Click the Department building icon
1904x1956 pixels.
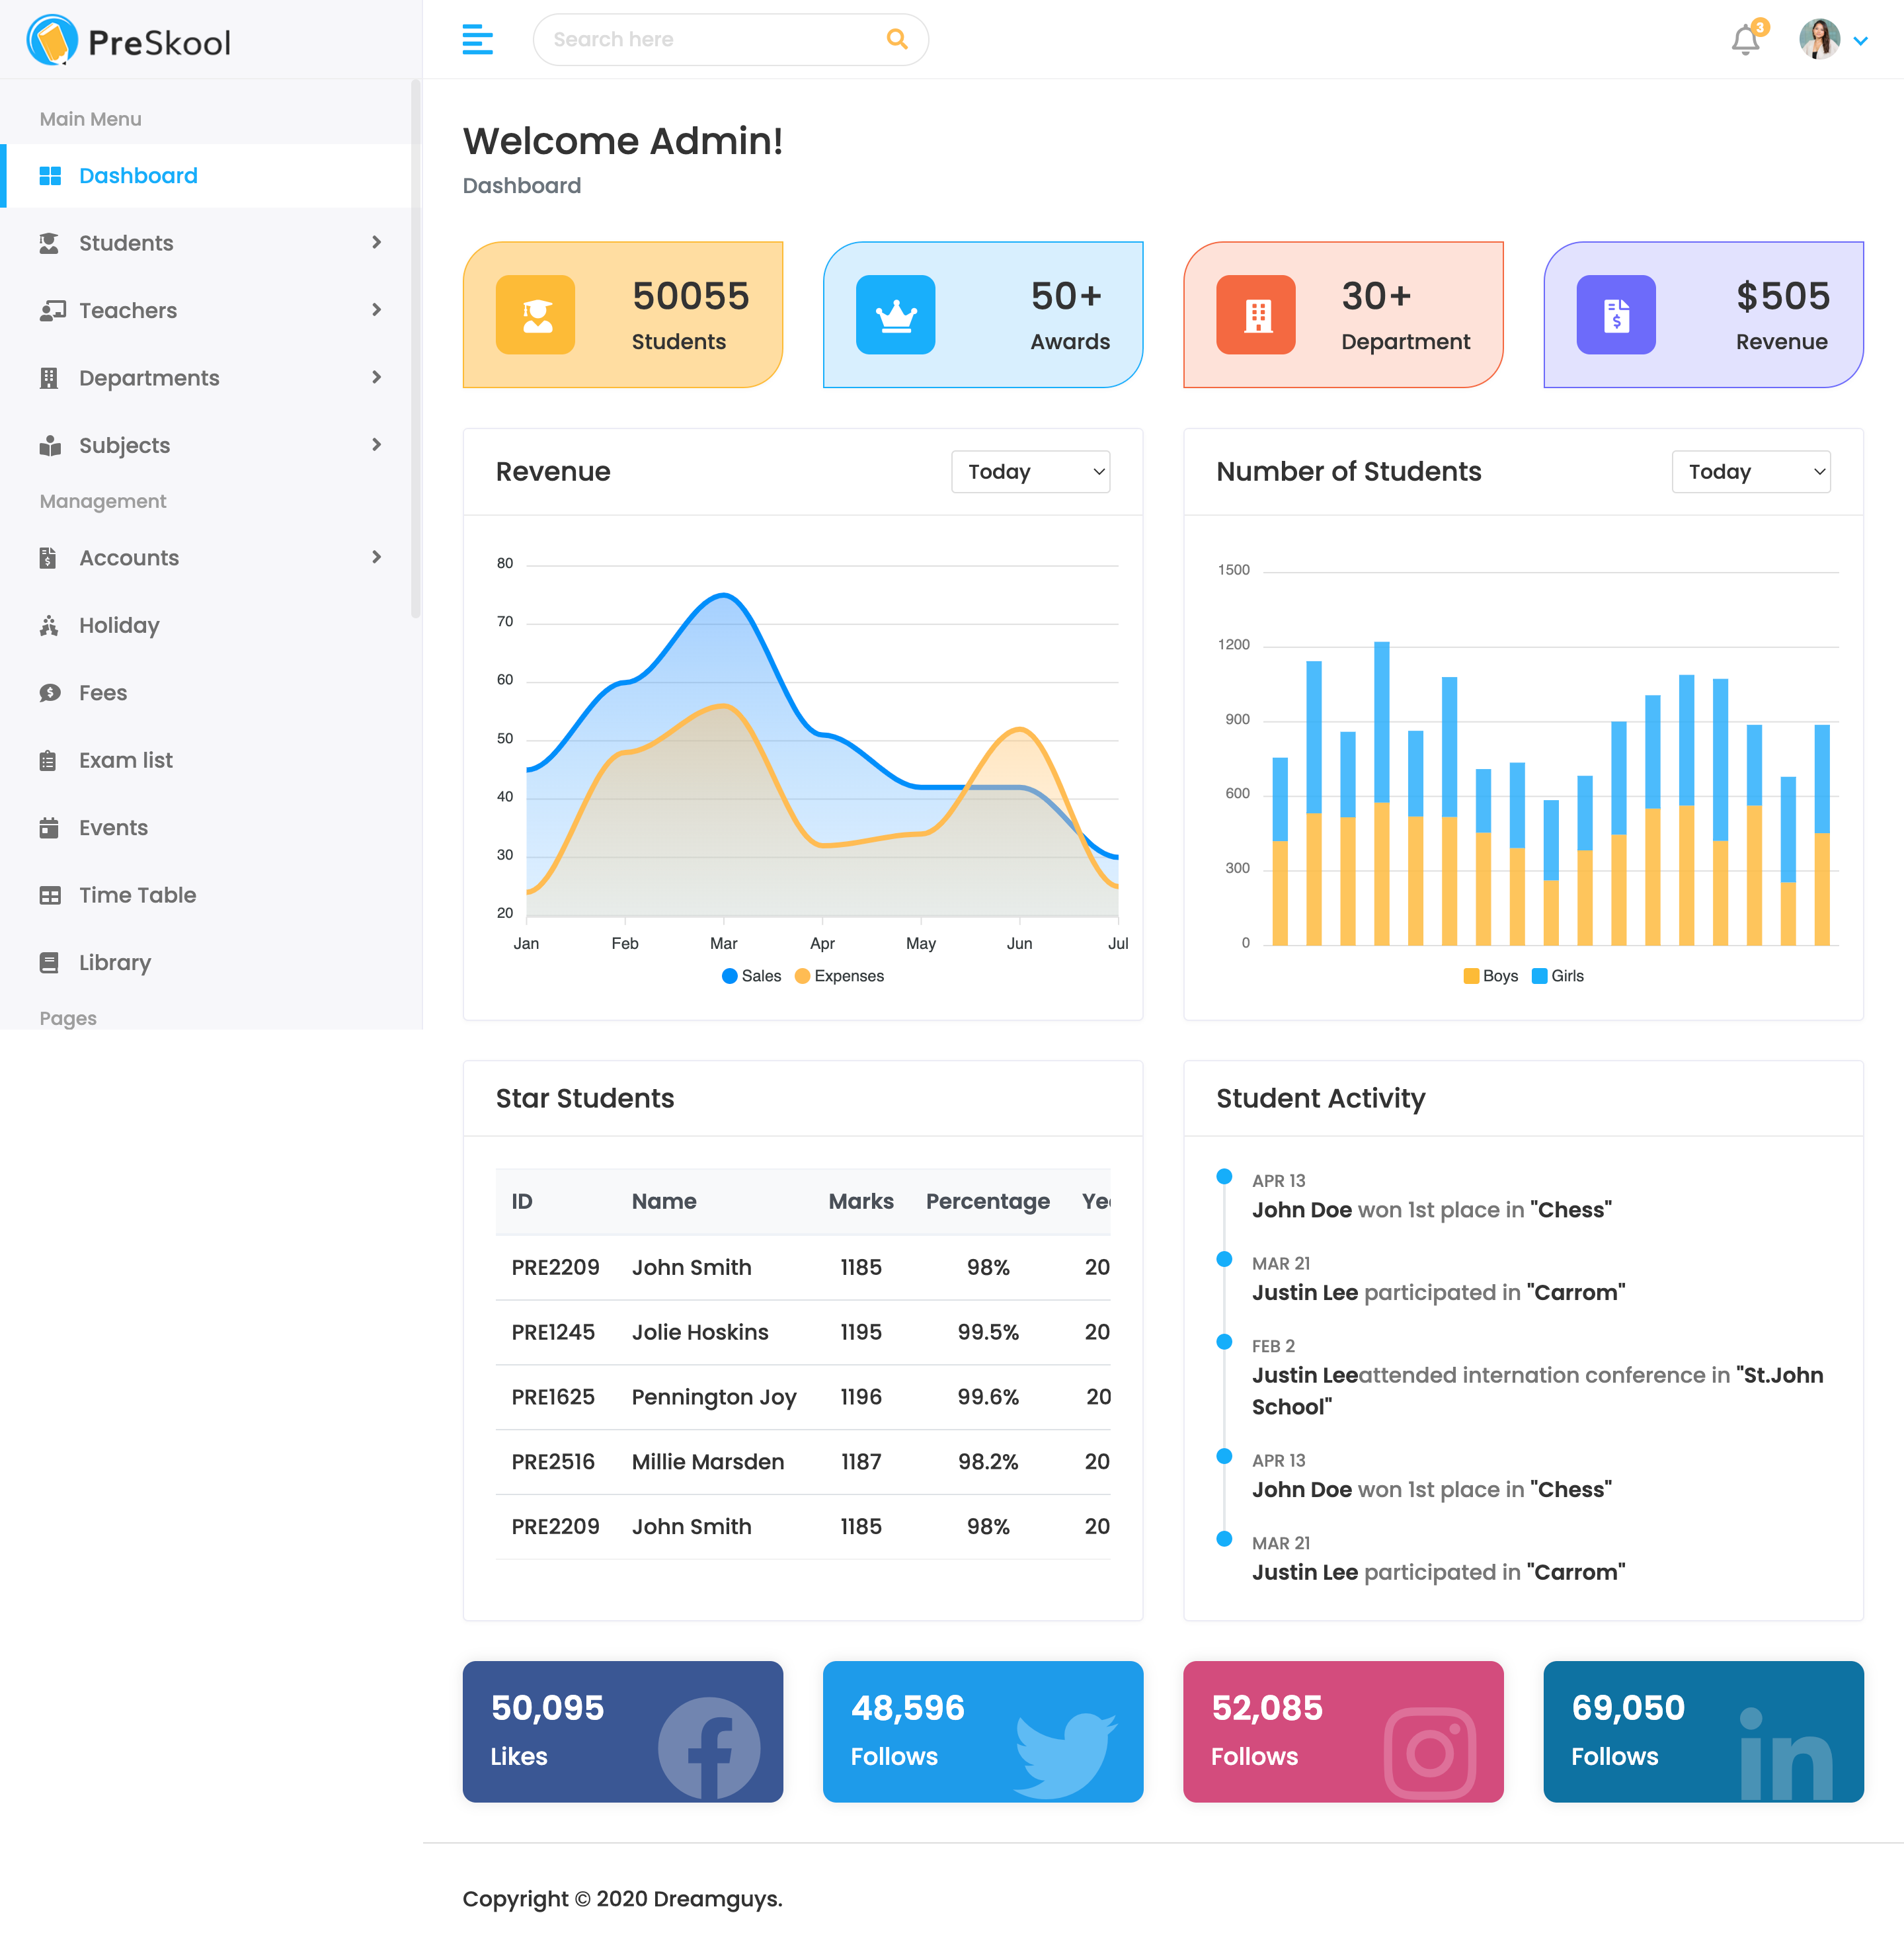pos(1256,315)
